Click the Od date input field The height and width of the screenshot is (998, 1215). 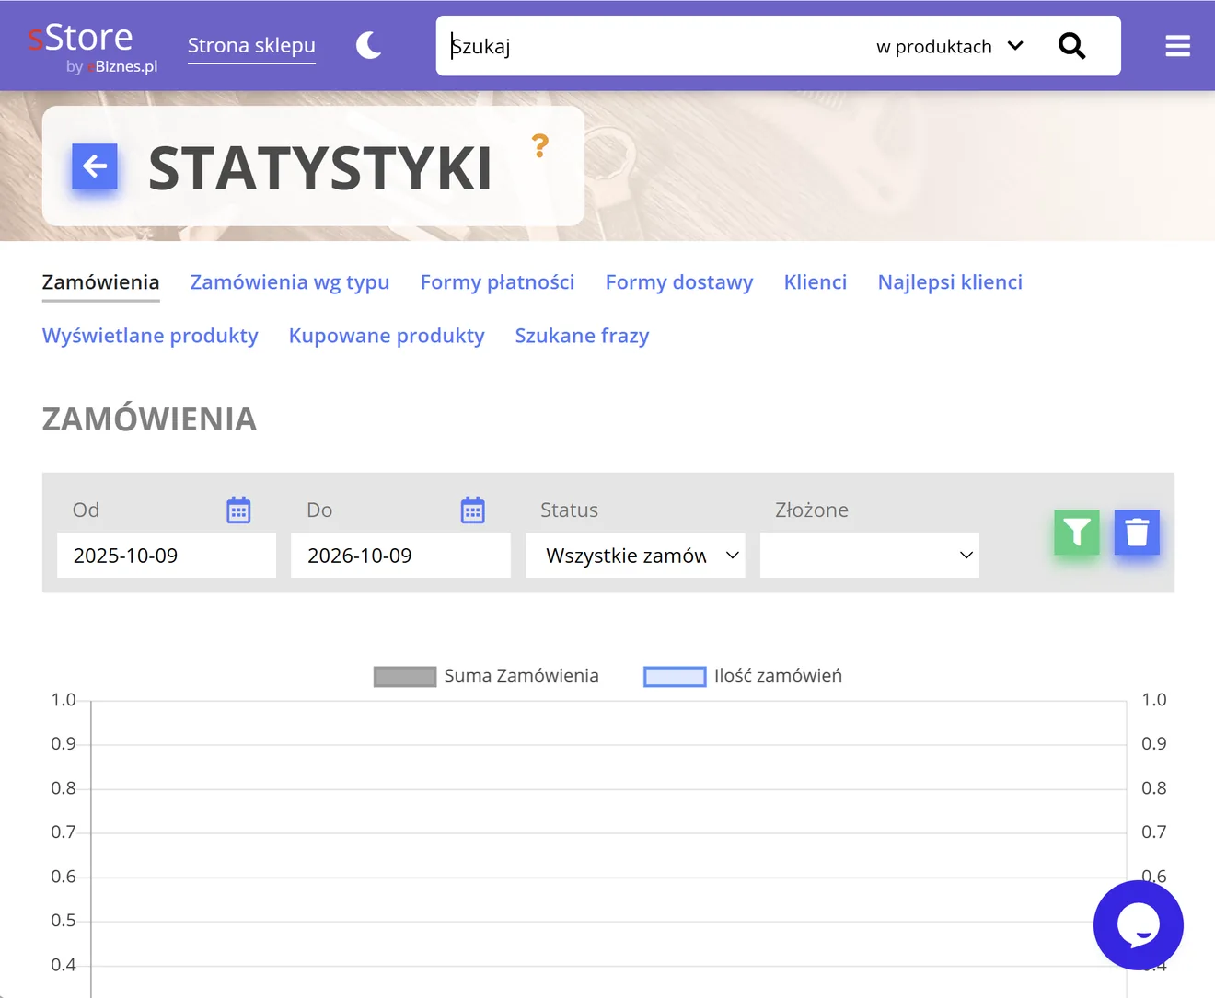click(x=167, y=556)
